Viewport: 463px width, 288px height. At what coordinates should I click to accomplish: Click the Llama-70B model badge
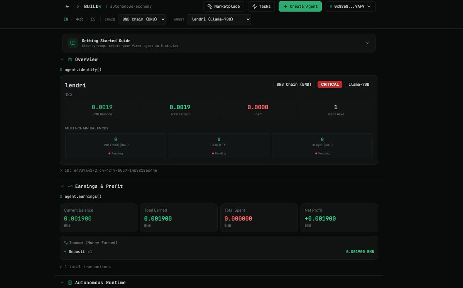(x=358, y=85)
